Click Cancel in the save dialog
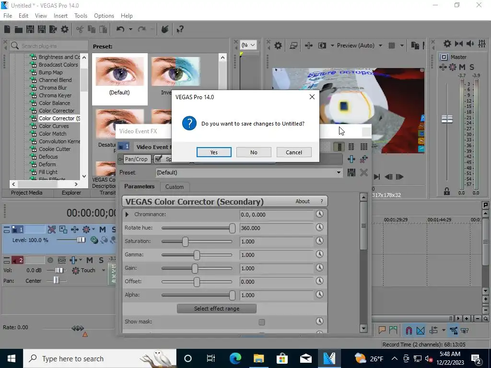 coord(294,152)
